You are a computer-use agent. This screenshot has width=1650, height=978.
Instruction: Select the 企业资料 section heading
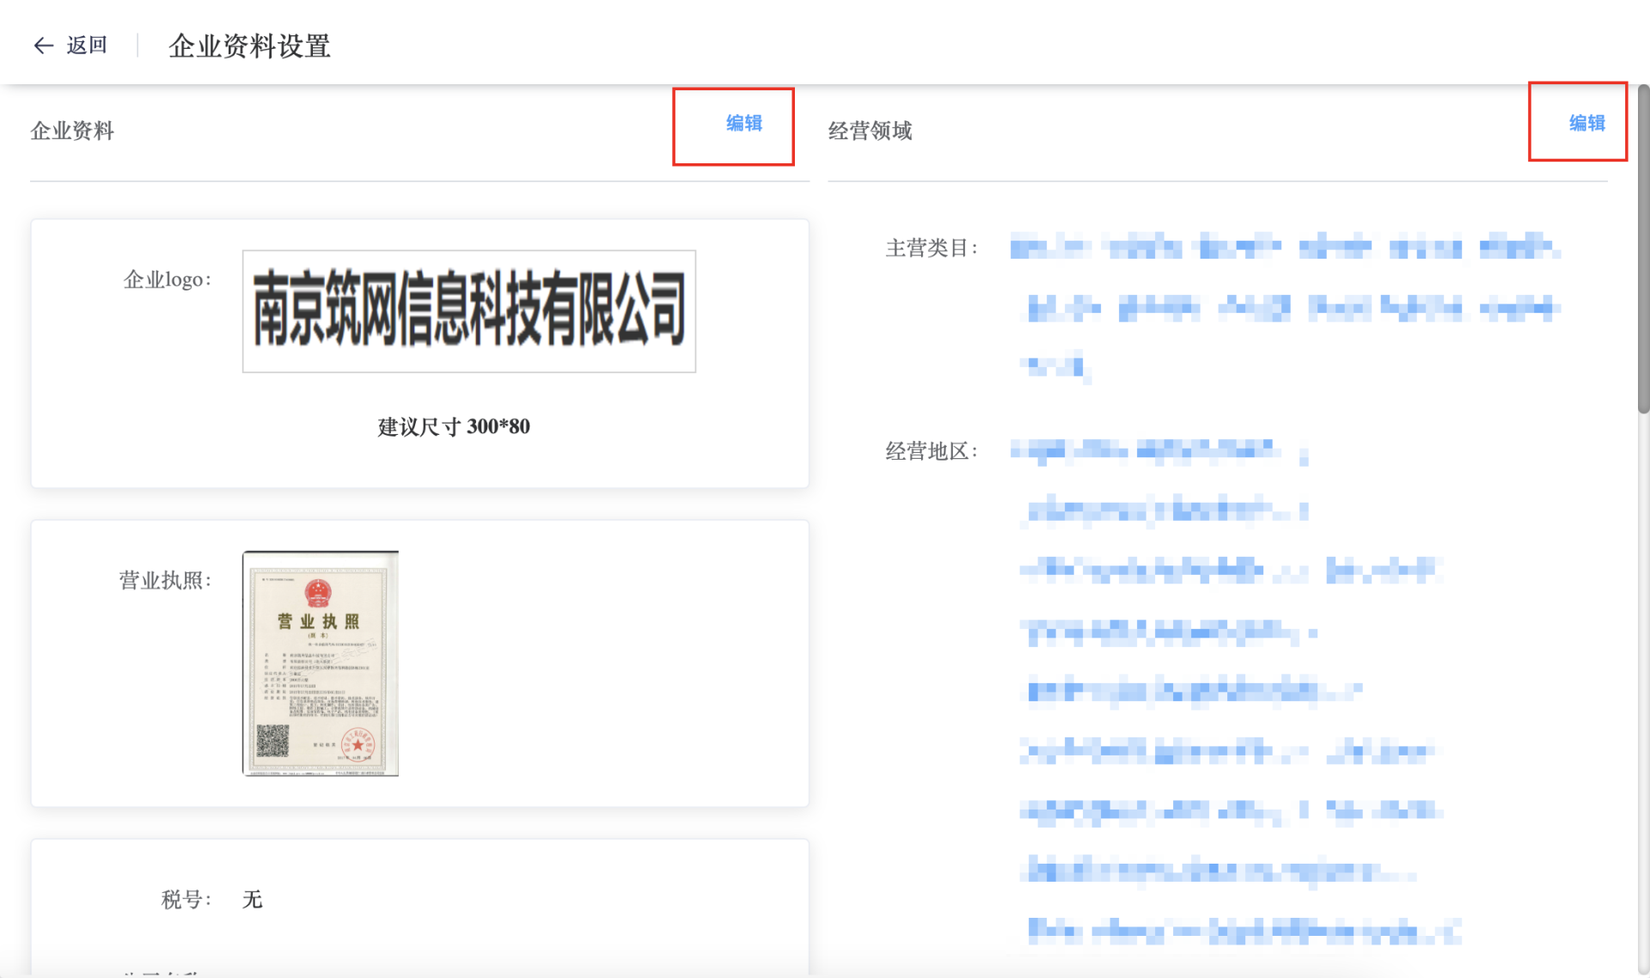[x=72, y=131]
